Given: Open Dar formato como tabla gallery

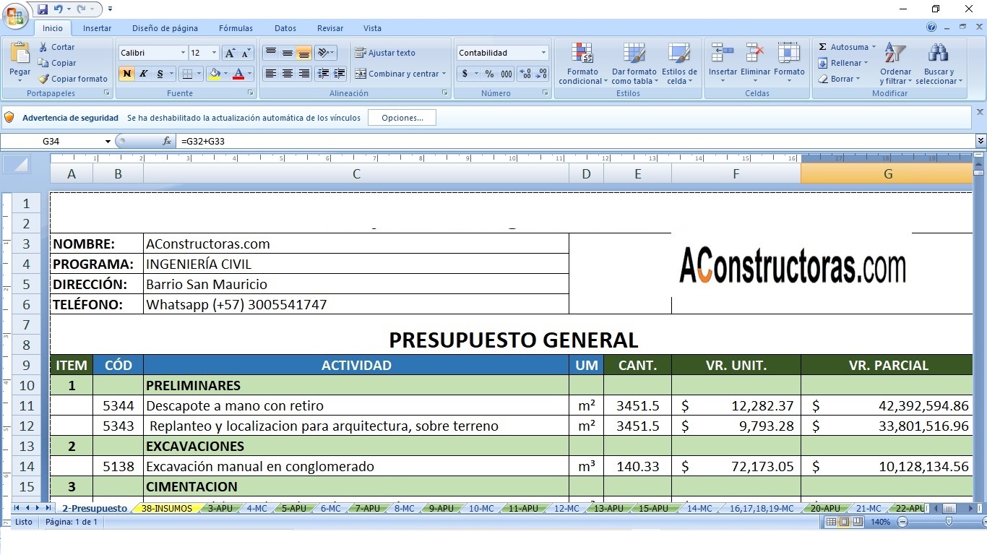Looking at the screenshot, I should (634, 64).
